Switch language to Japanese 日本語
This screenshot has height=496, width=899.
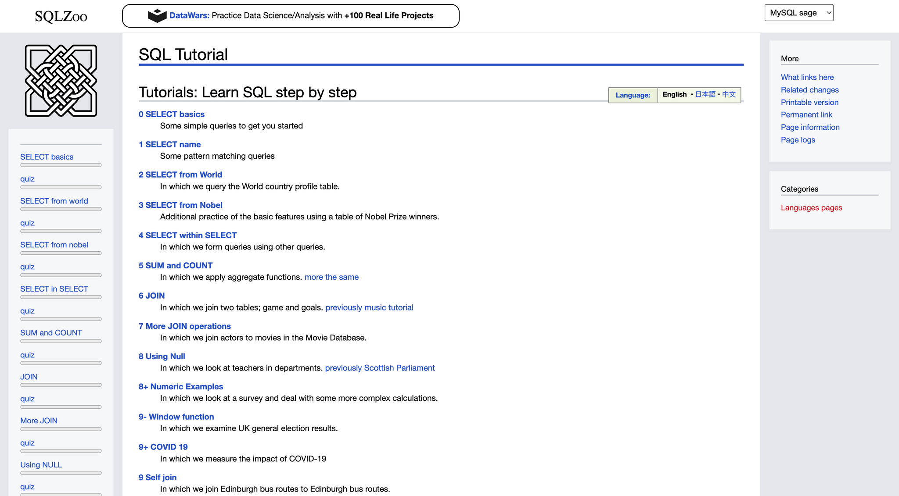tap(705, 94)
